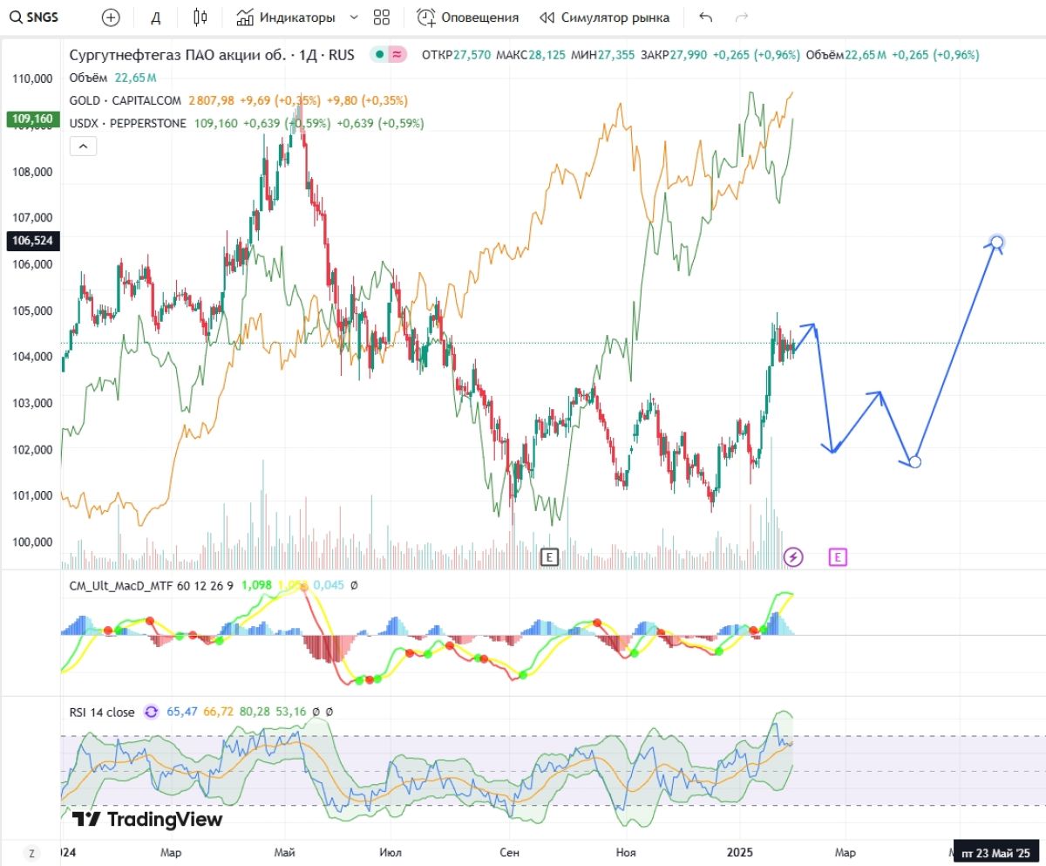
Task: Click the 2807,98 GOLD price value
Action: 212,100
